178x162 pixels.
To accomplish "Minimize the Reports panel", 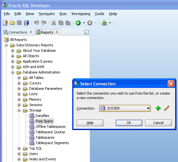I will pos(87,32).
